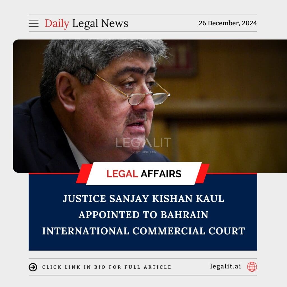Click the red globe icon
287x287 pixels.
point(252,267)
